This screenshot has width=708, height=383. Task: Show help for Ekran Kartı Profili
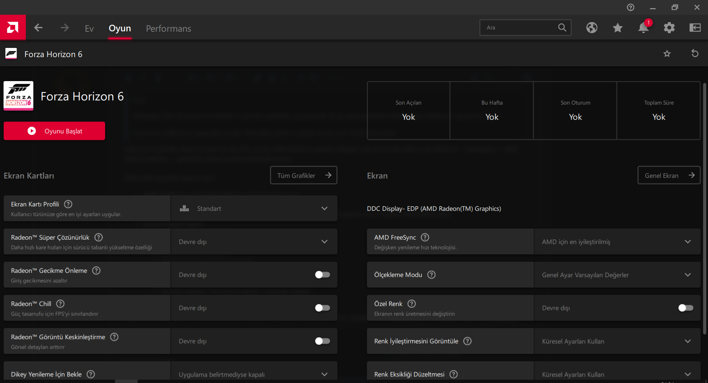[x=68, y=204]
